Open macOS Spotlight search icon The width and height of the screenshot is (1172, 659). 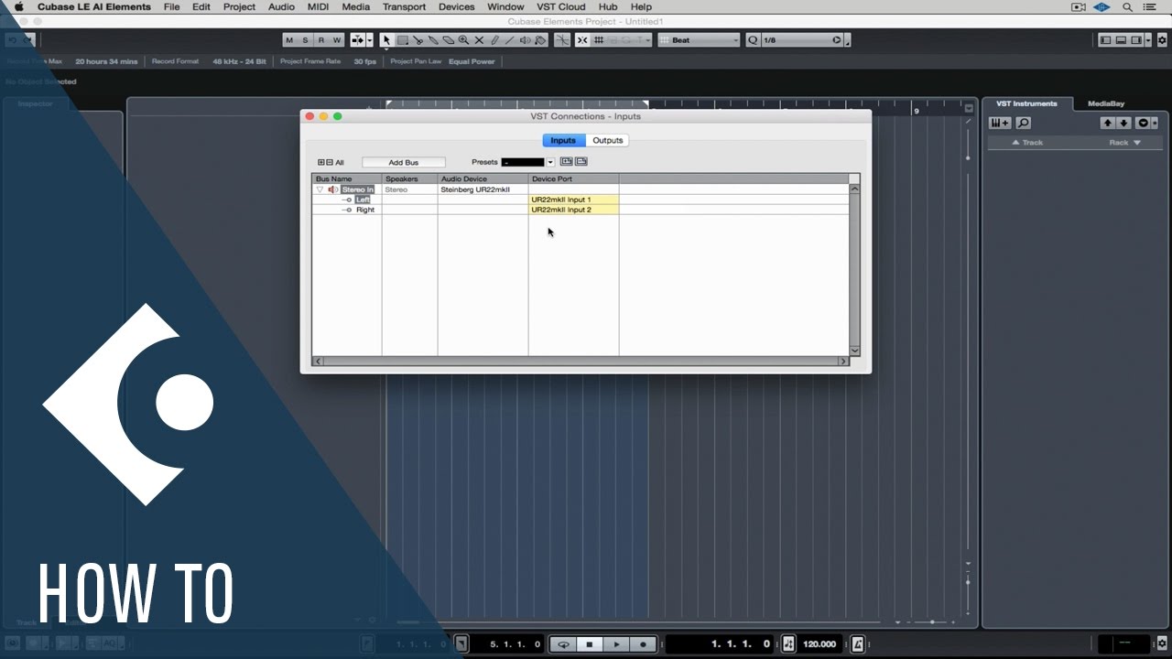(x=1128, y=6)
